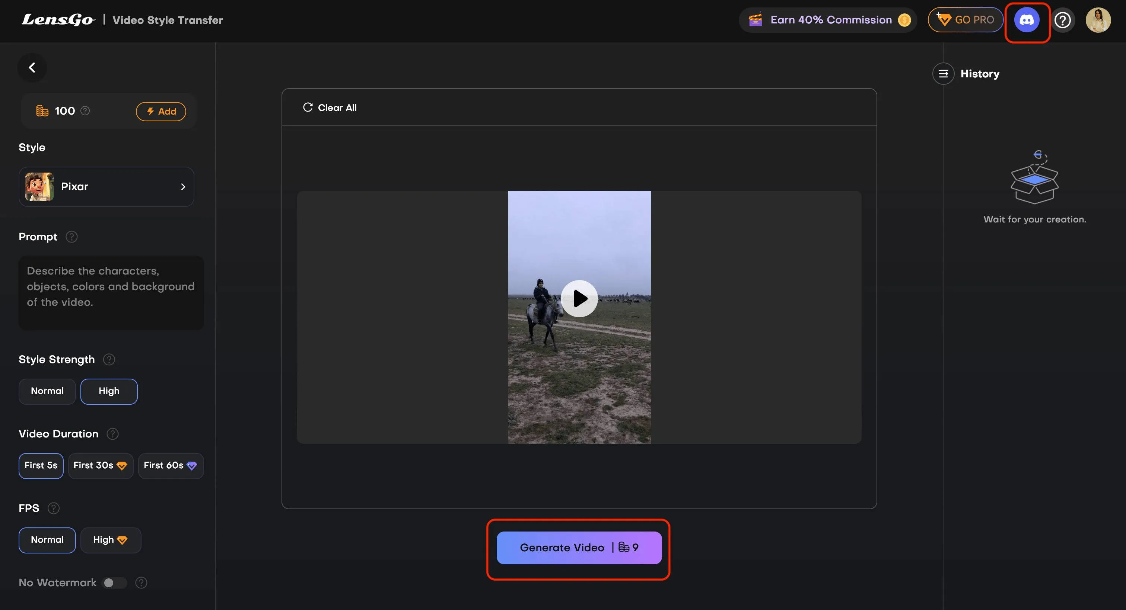The height and width of the screenshot is (610, 1126).
Task: Open the Discord community icon
Action: click(x=1026, y=20)
